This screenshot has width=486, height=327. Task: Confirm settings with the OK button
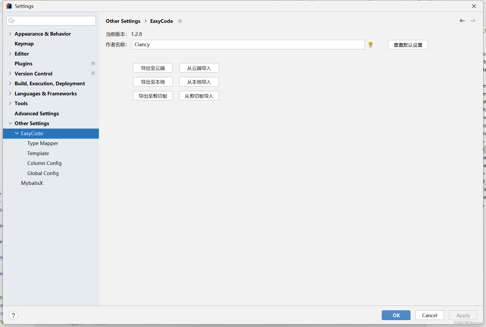[396, 315]
